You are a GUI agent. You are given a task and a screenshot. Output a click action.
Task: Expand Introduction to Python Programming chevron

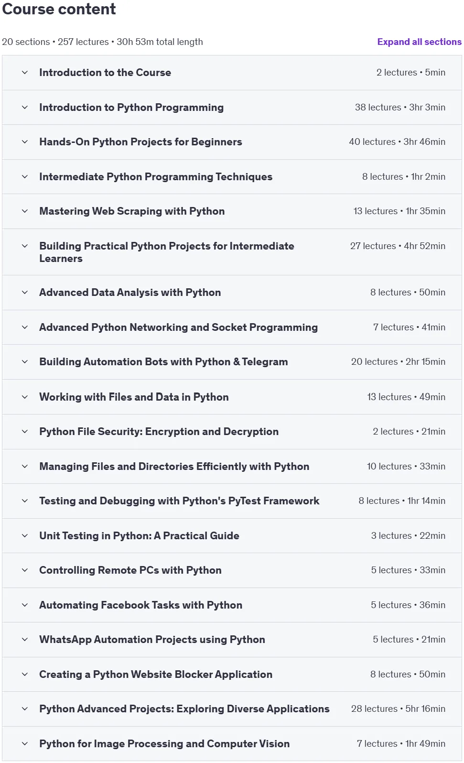25,108
